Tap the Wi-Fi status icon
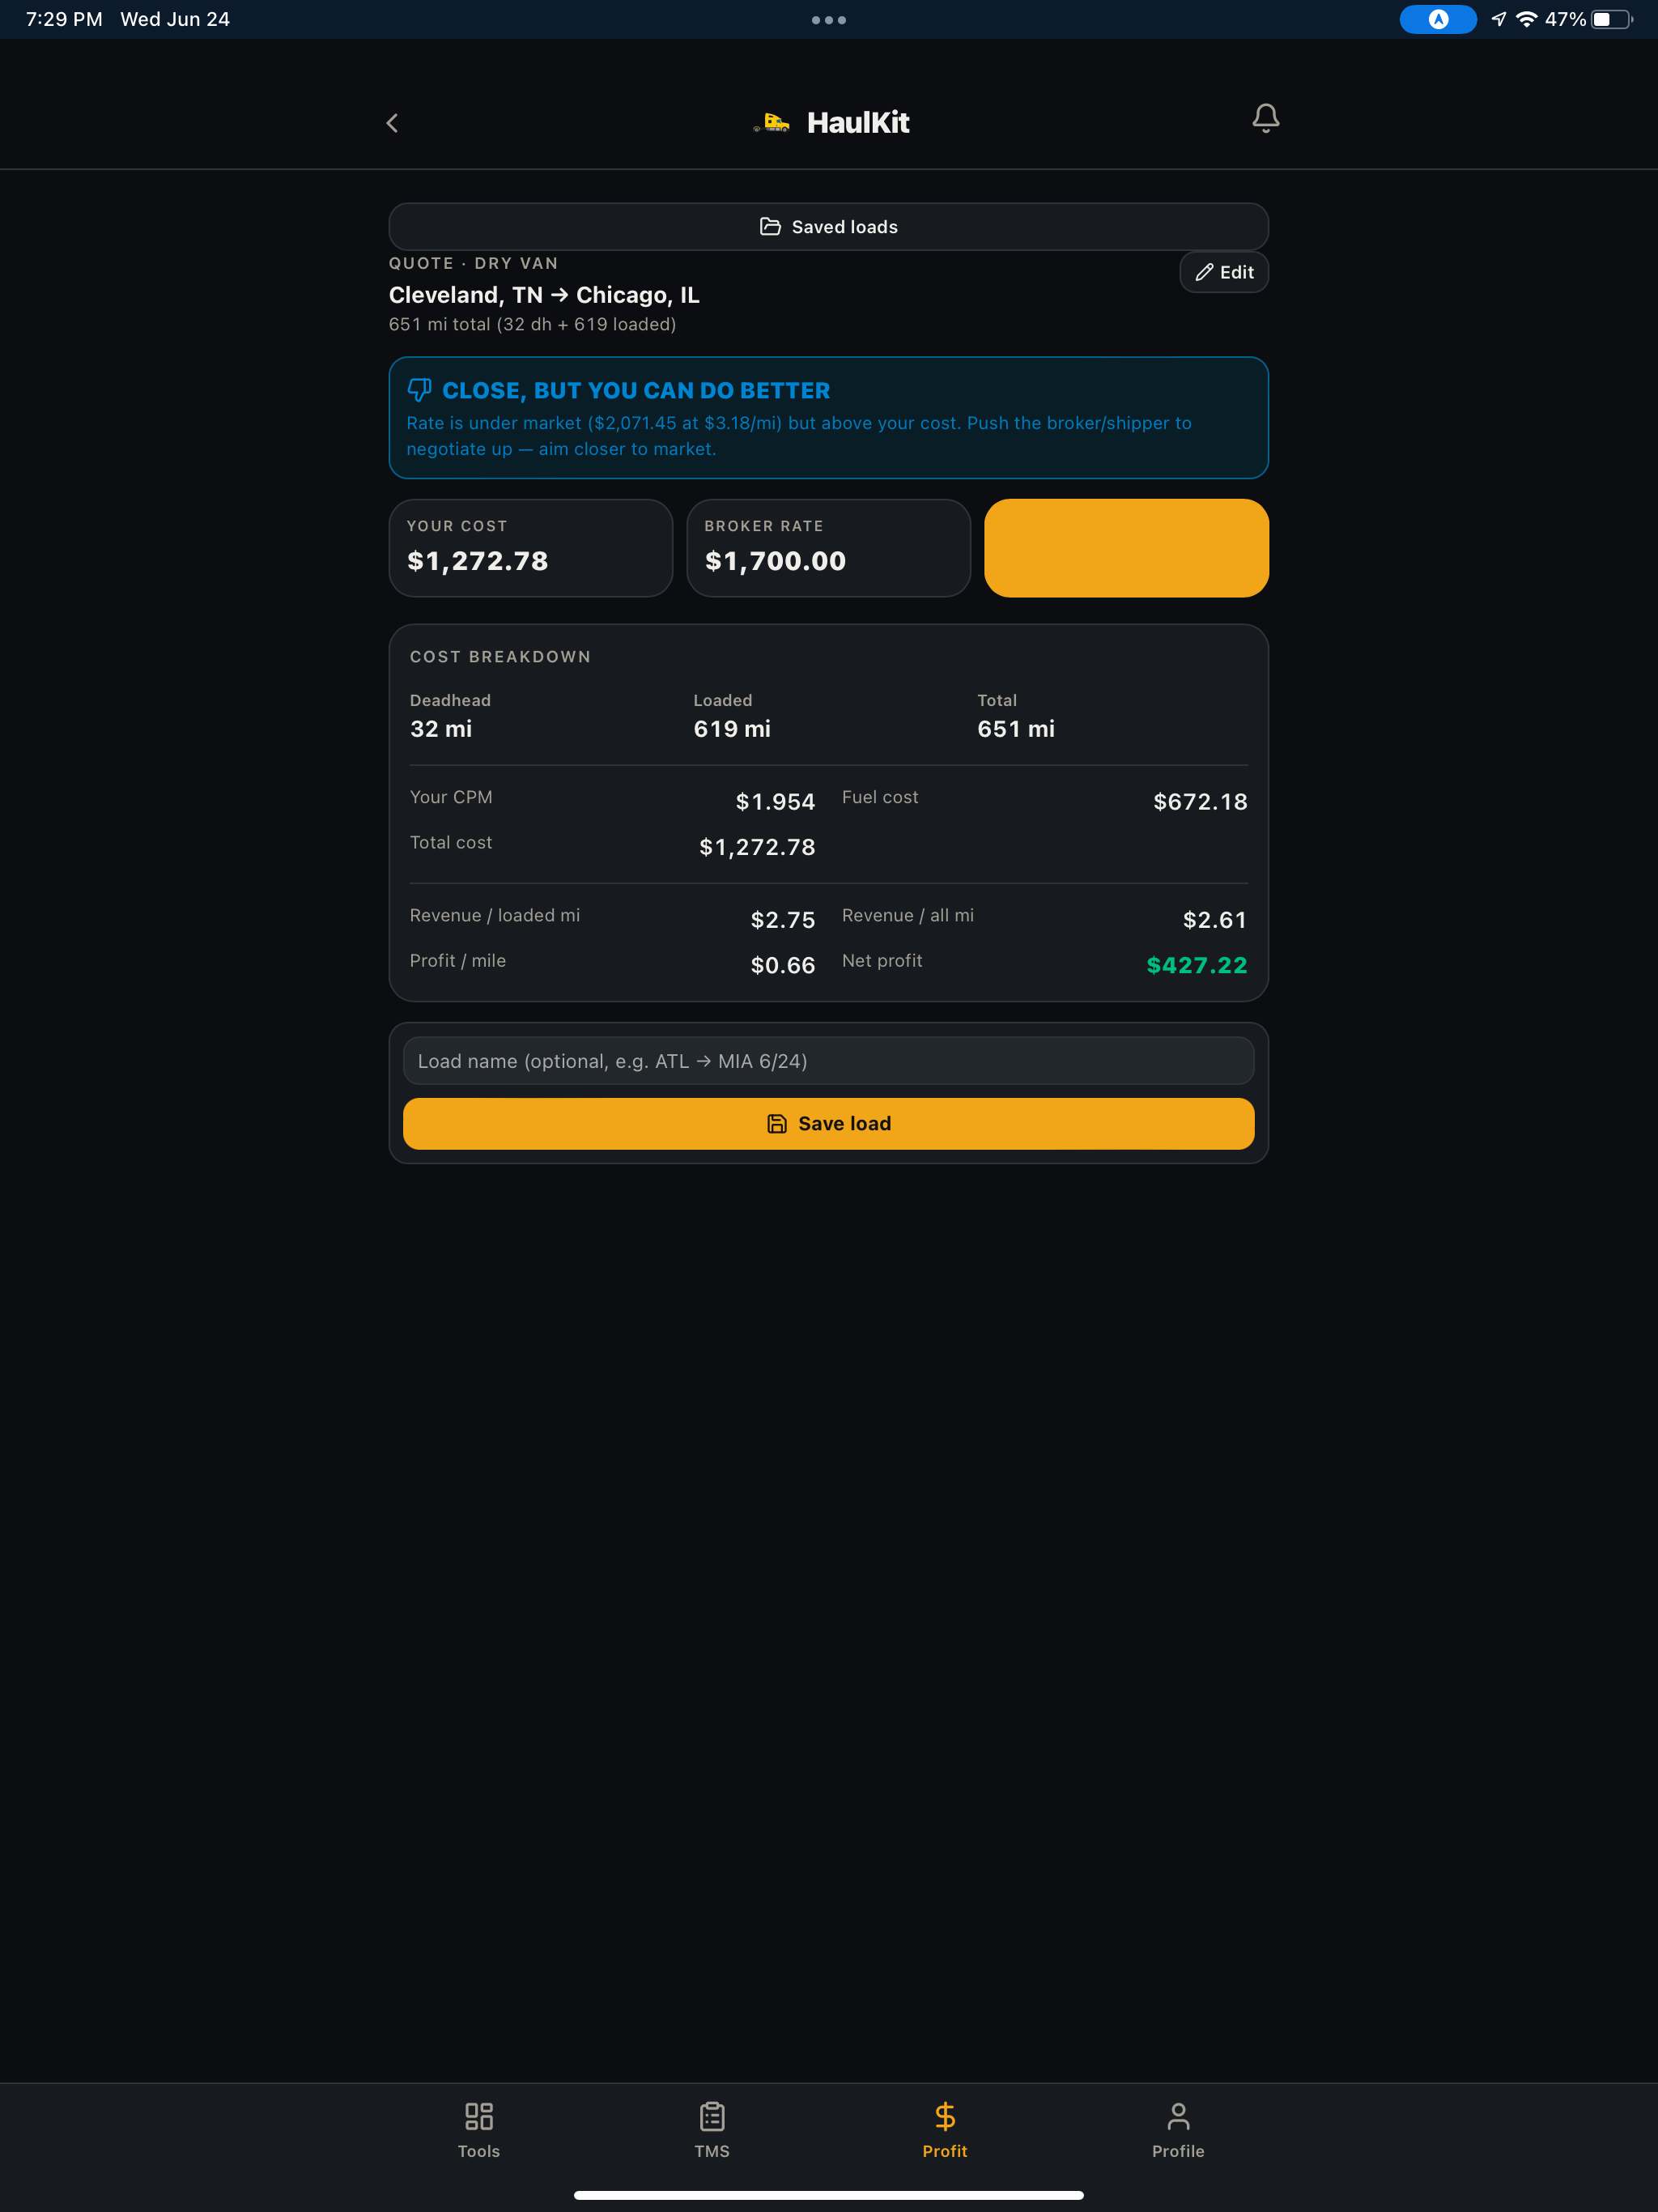This screenshot has height=2212, width=1658. pos(1526,19)
